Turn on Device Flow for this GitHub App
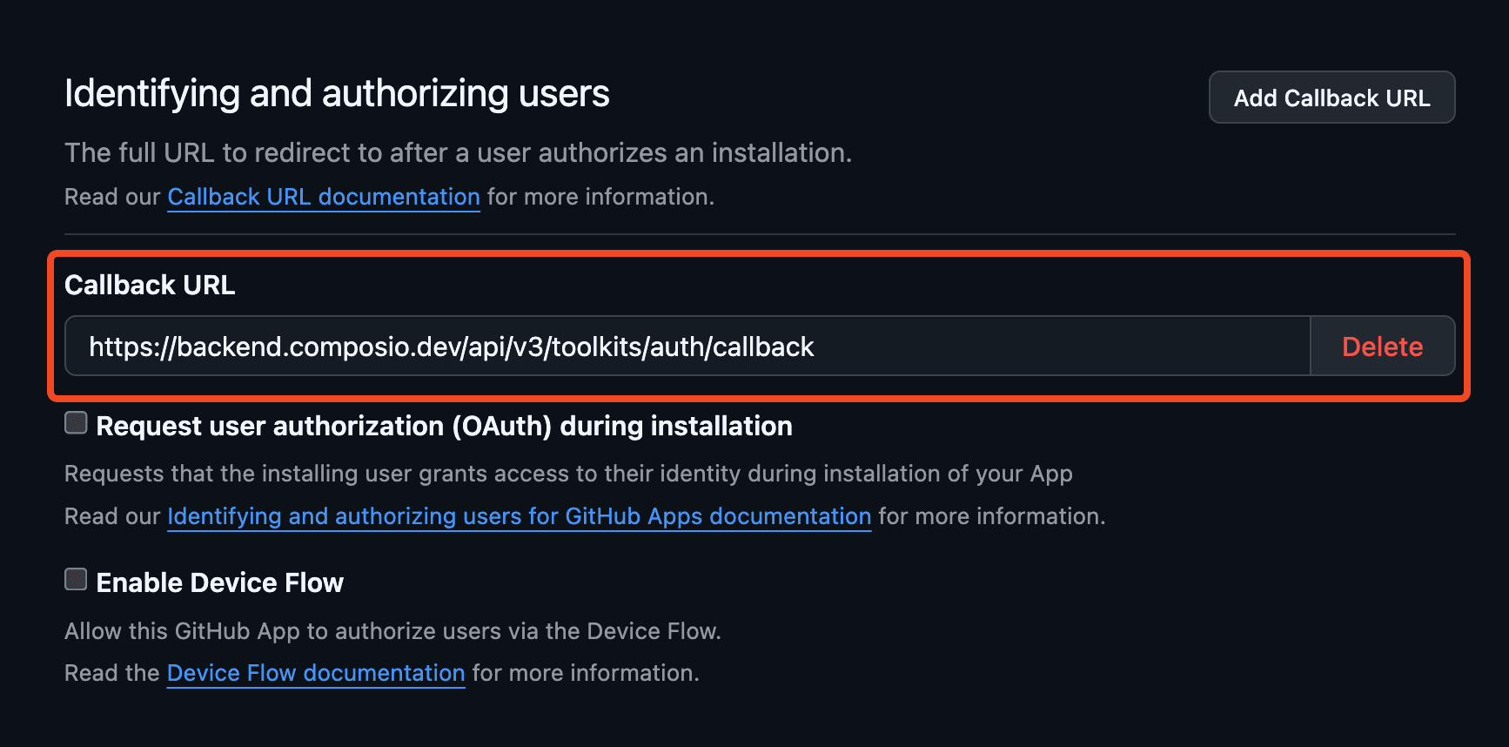1509x747 pixels. click(x=76, y=578)
